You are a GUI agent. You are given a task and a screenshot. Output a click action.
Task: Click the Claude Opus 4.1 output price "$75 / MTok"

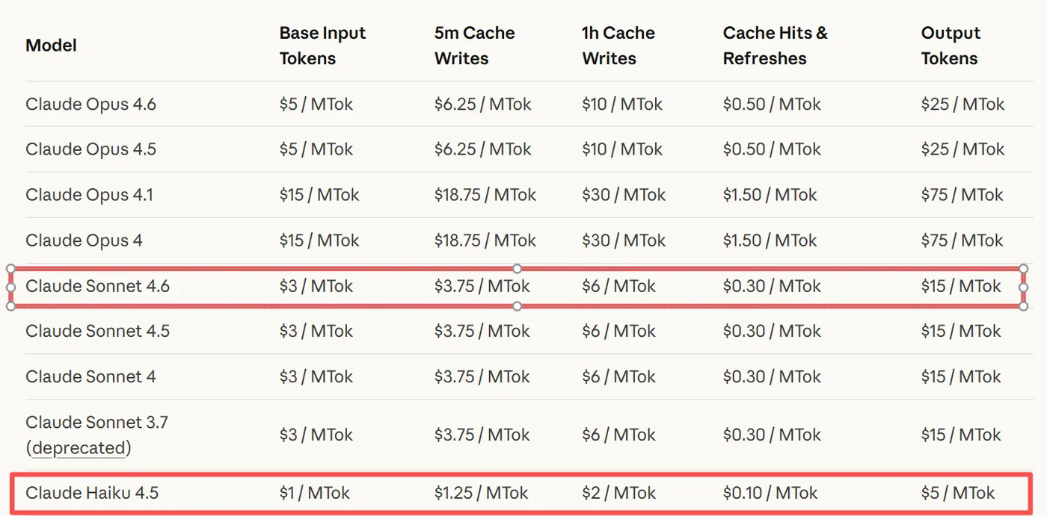(x=962, y=196)
